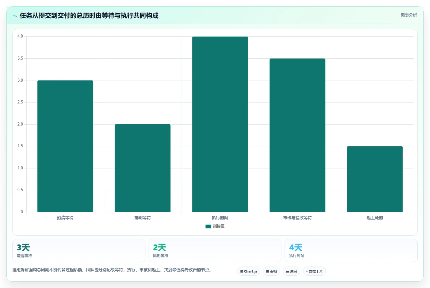Toggle the 指标值 legend color swatch

click(x=208, y=226)
